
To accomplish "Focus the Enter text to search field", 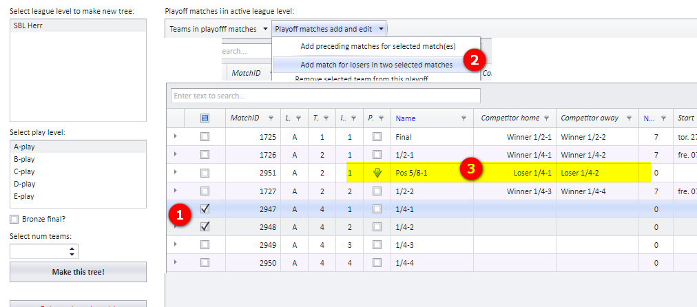I will pos(325,96).
